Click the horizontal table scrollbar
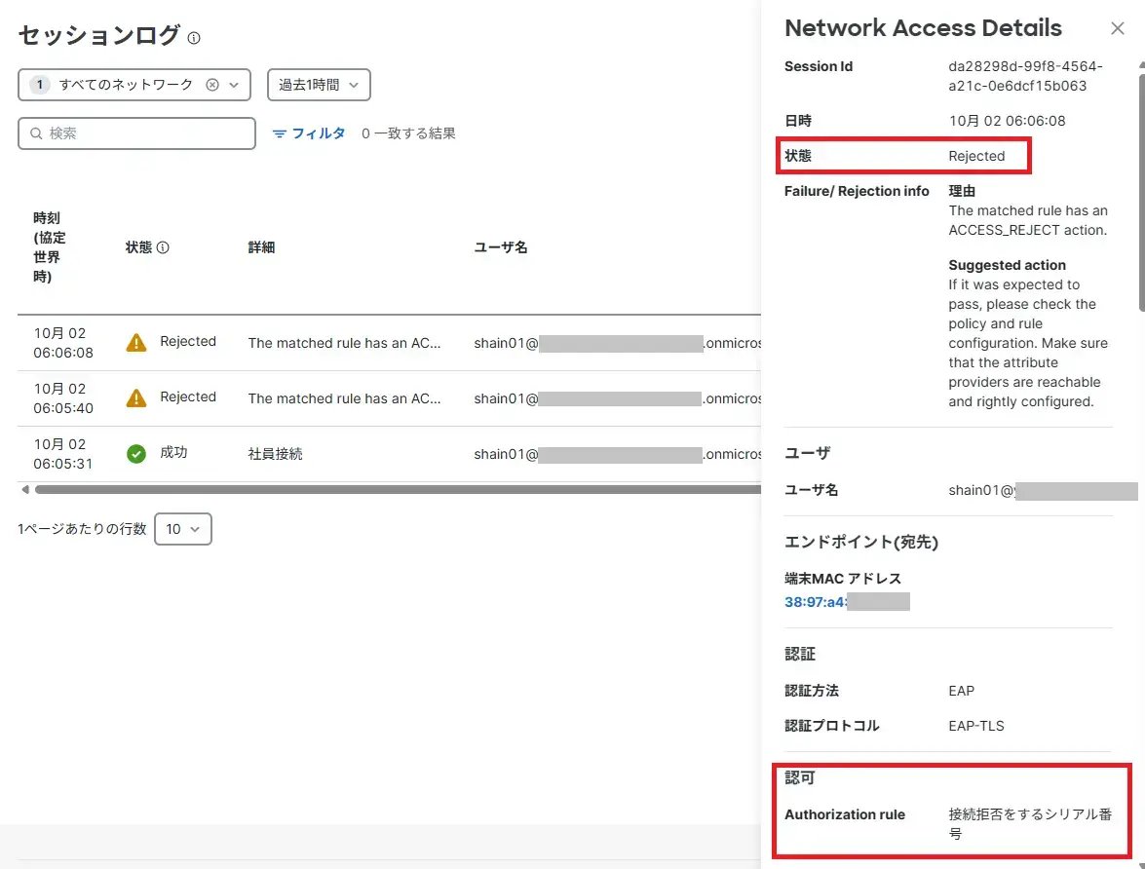The height and width of the screenshot is (869, 1145). pos(390,489)
